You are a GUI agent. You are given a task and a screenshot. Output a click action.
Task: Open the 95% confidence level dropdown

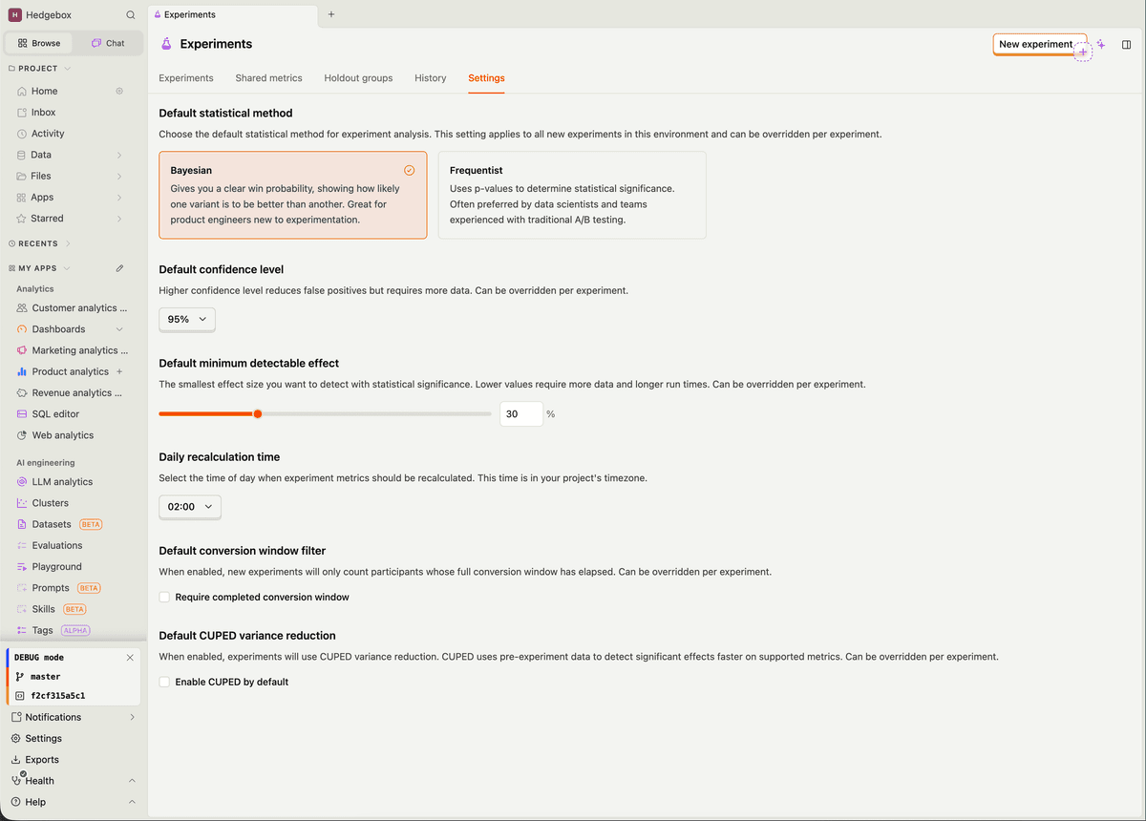coord(187,320)
